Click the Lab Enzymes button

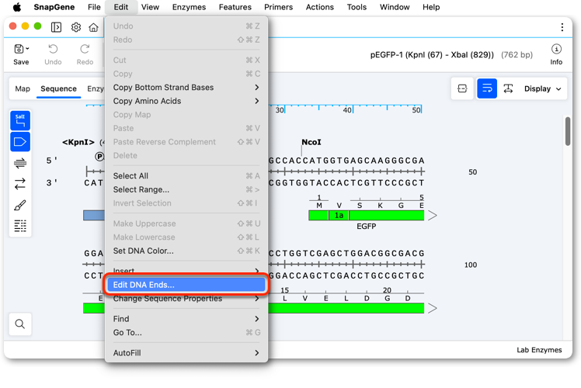pos(539,350)
